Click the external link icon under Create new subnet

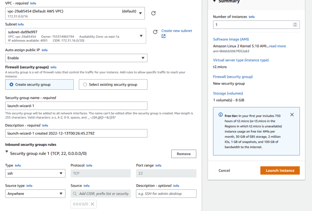pyautogui.click(x=164, y=36)
